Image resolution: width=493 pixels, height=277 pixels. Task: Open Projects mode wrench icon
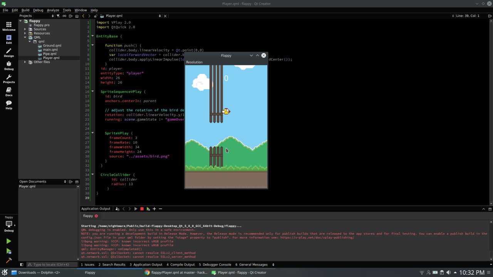tap(9, 79)
